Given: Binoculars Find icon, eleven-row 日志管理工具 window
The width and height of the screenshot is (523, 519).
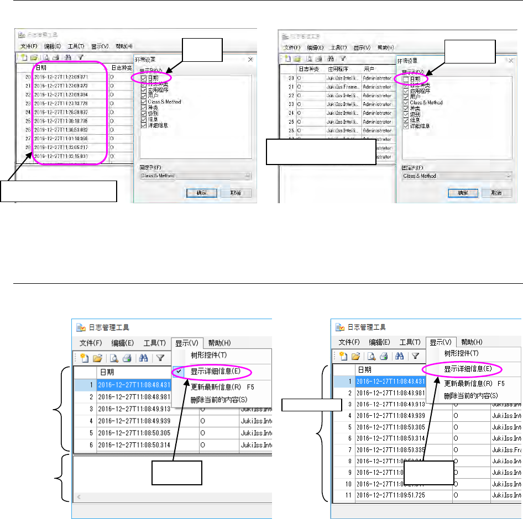Looking at the screenshot, I should pyautogui.click(x=399, y=356).
